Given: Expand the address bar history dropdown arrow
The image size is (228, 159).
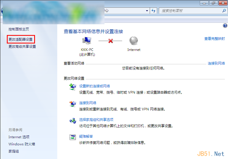Looking at the screenshot, I should 146,11.
